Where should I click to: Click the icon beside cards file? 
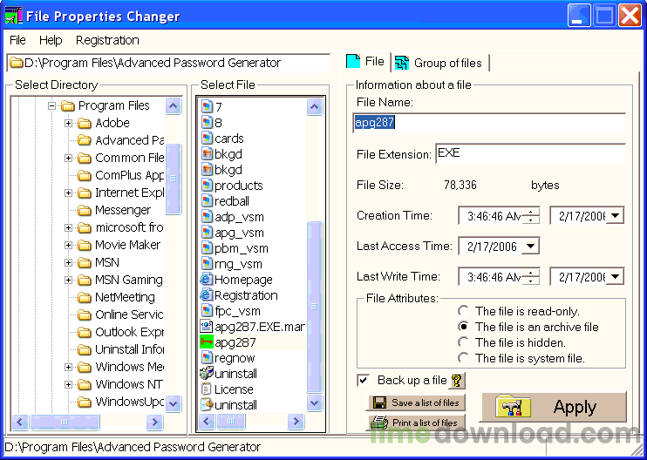point(207,139)
